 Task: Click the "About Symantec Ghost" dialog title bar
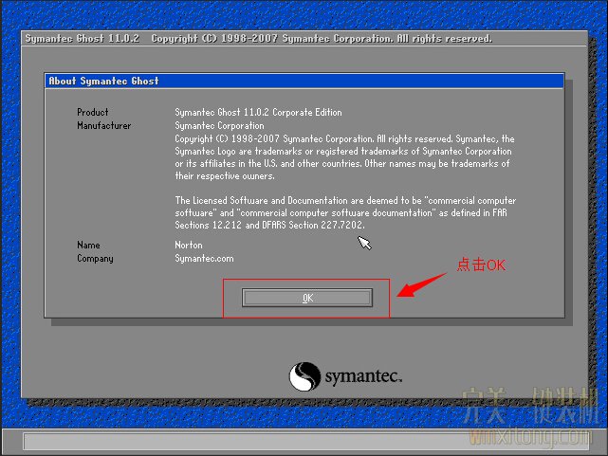click(304, 82)
